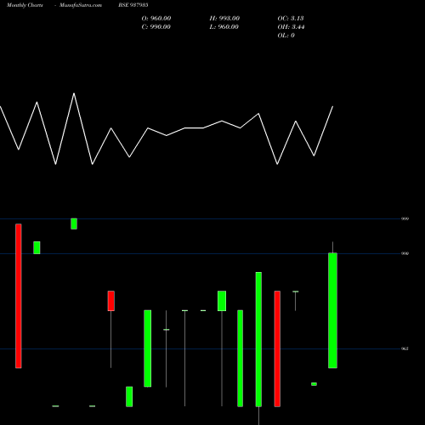The width and height of the screenshot is (425, 425).
Task: Click the 990 price axis label
Action: (x=405, y=253)
